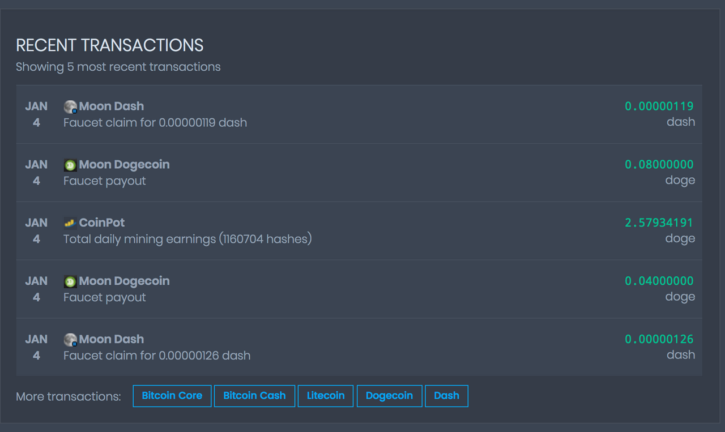Select the Moon Dash label in first transaction
725x432 pixels.
[x=112, y=106]
